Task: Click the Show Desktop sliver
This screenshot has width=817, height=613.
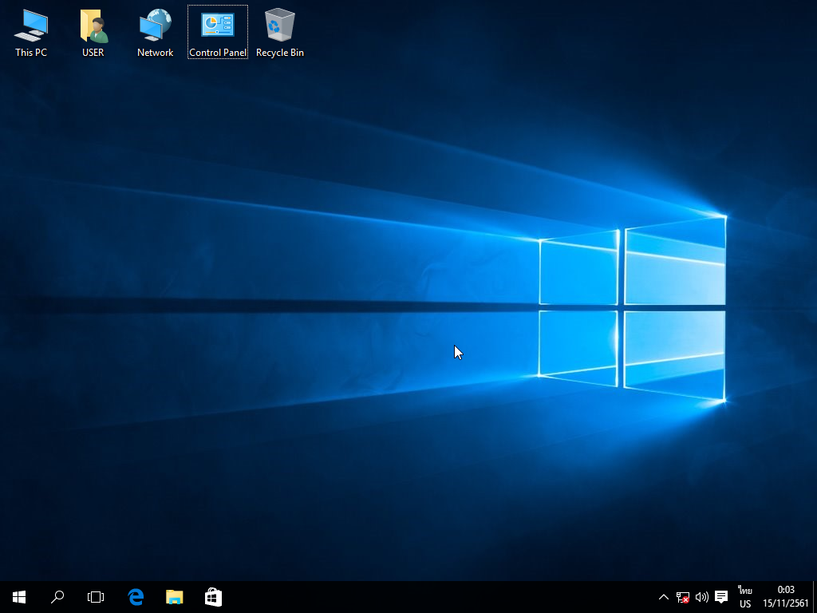Action: coord(814,597)
